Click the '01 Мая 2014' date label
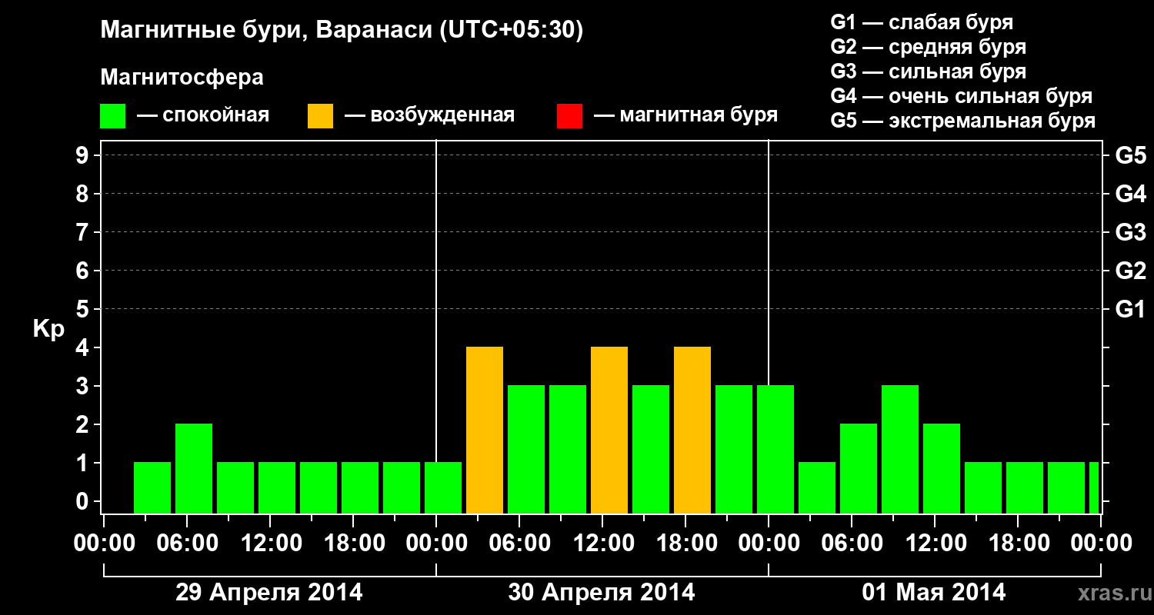 pyautogui.click(x=934, y=592)
